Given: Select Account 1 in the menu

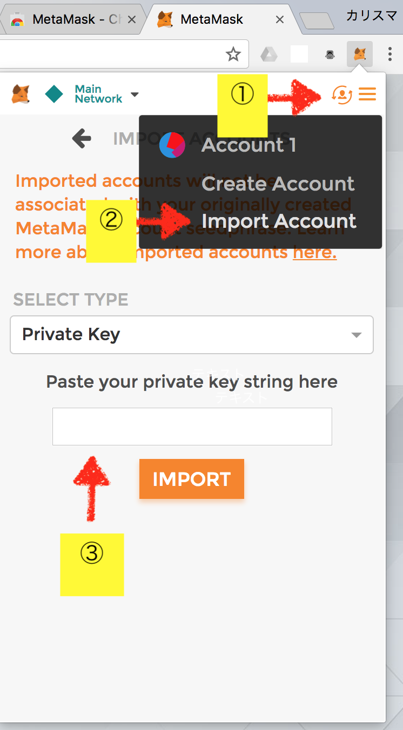Looking at the screenshot, I should click(248, 145).
